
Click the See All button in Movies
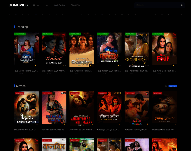(173, 86)
